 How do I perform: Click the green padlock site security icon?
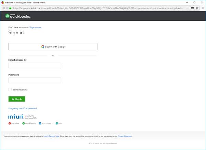point(11,8)
